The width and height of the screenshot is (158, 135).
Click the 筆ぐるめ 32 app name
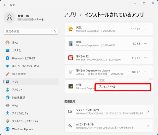[82, 56]
